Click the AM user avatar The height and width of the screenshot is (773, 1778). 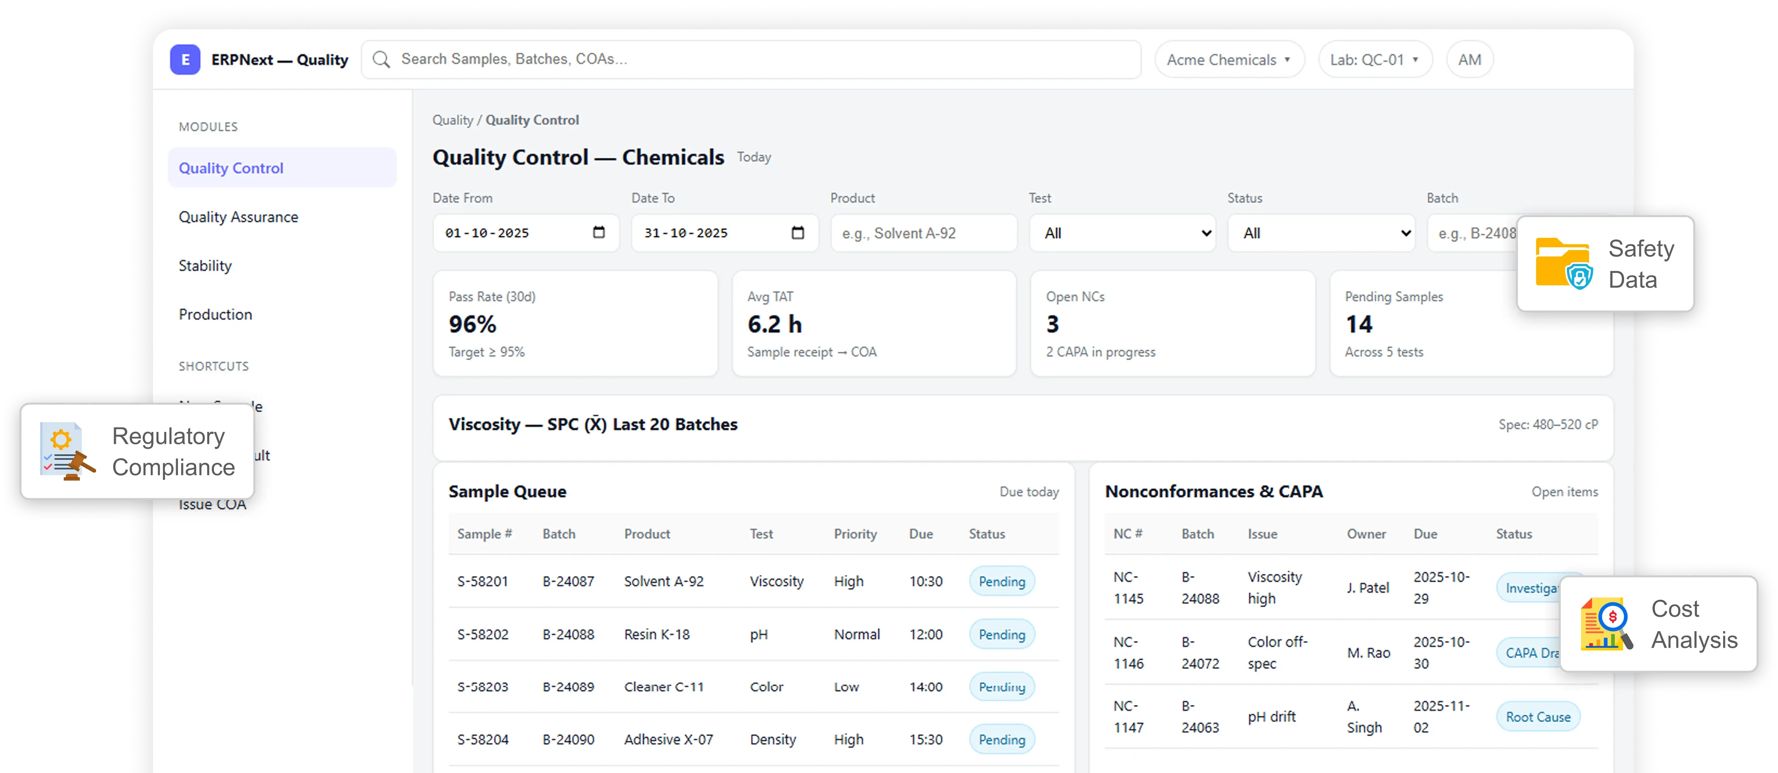pyautogui.click(x=1469, y=59)
